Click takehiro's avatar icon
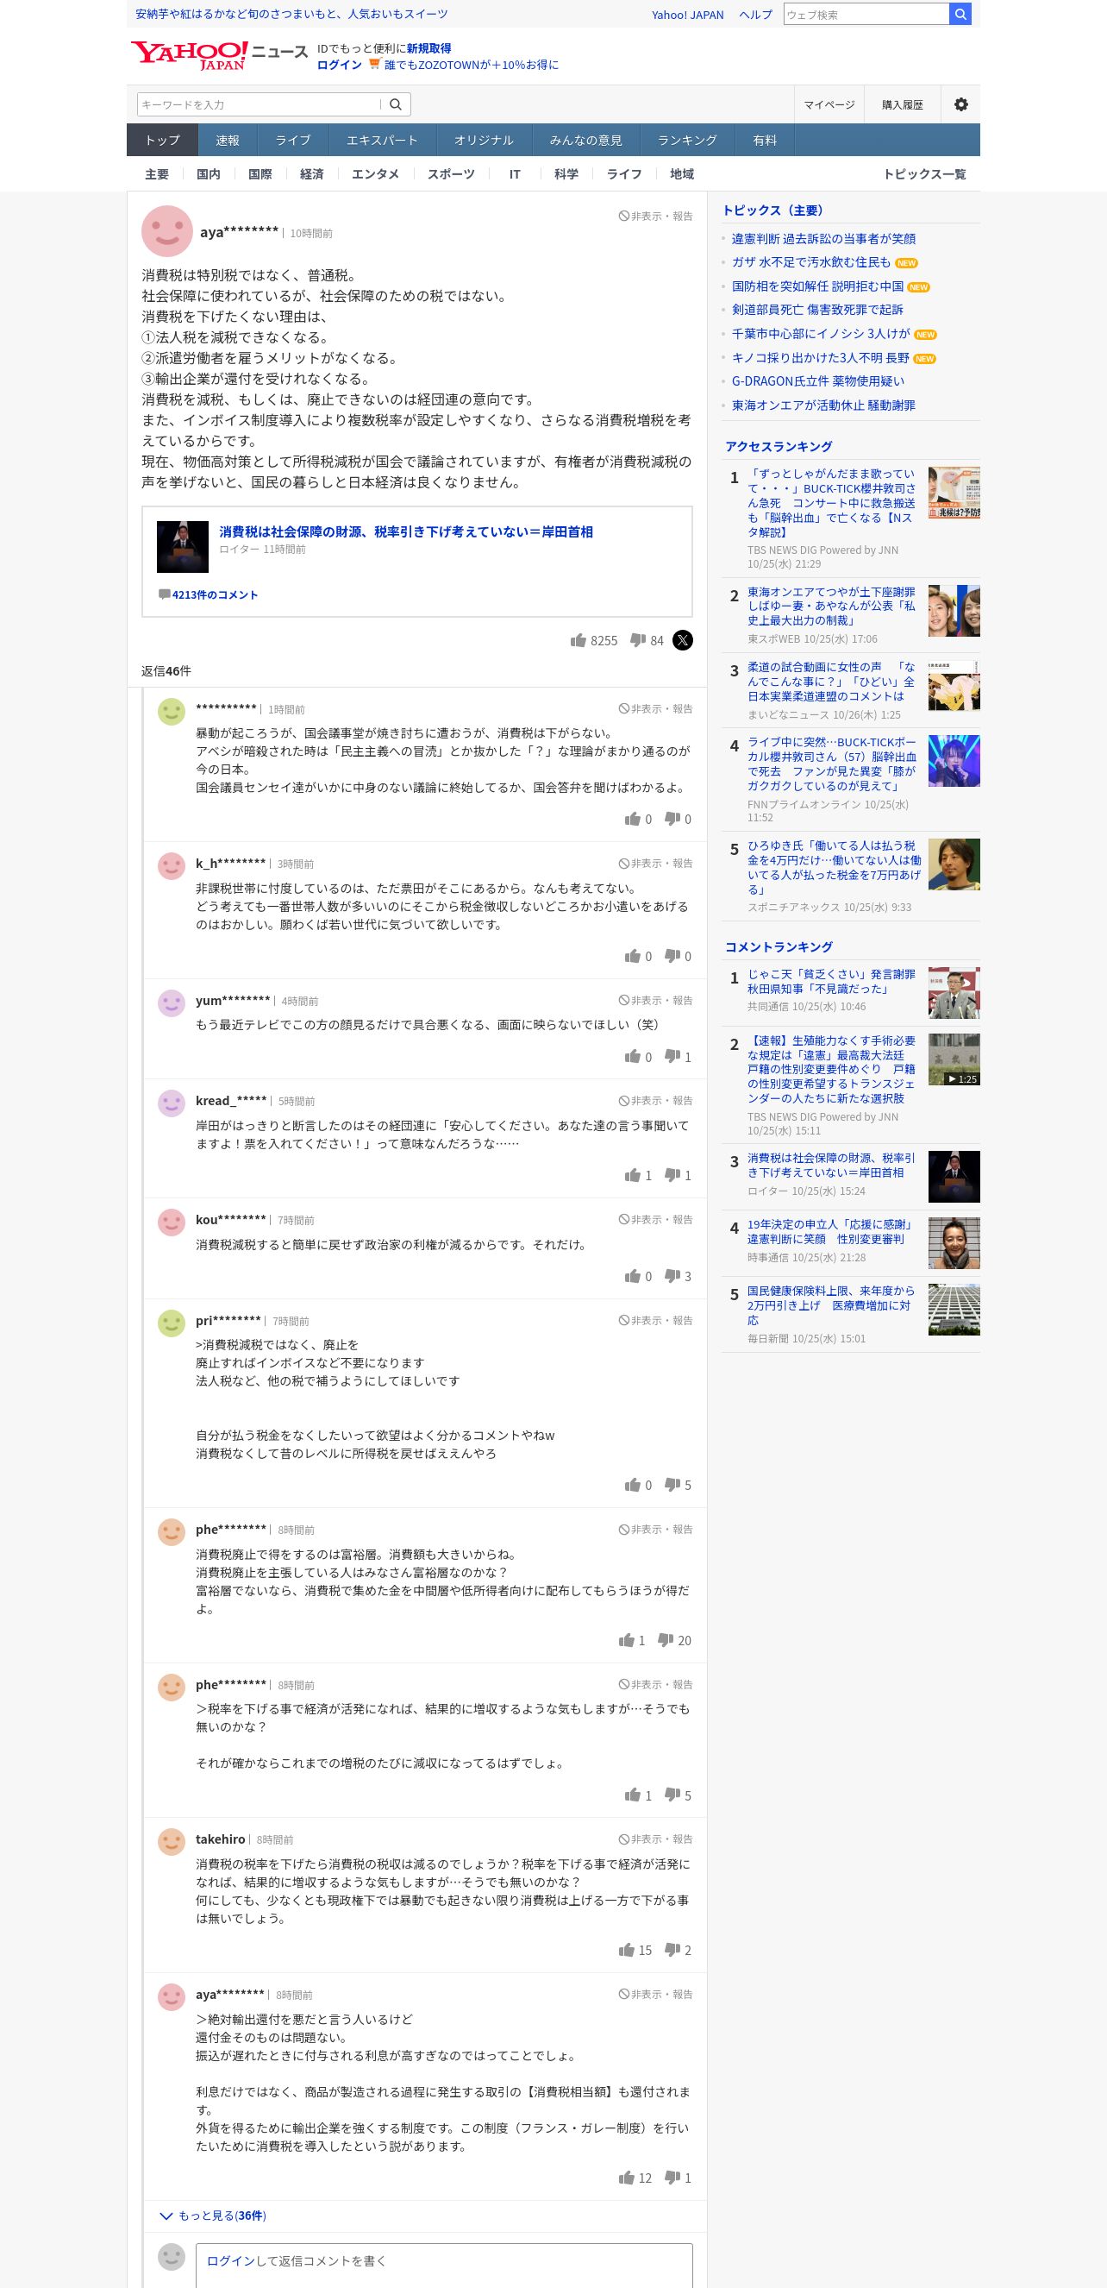1107x2288 pixels. pos(172,1841)
